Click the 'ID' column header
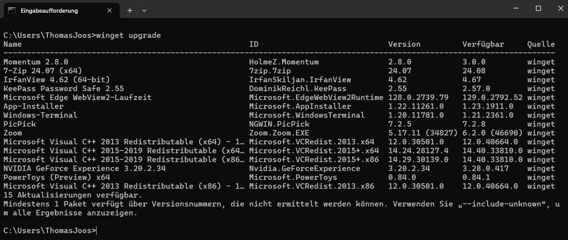568x240 pixels. (254, 44)
